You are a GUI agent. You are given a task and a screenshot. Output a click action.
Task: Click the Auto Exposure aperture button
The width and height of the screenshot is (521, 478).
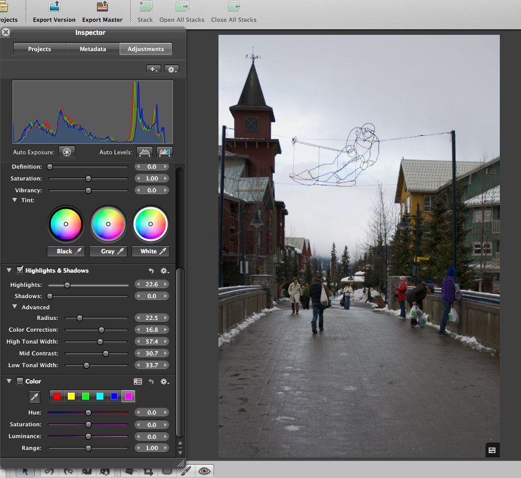pos(67,152)
